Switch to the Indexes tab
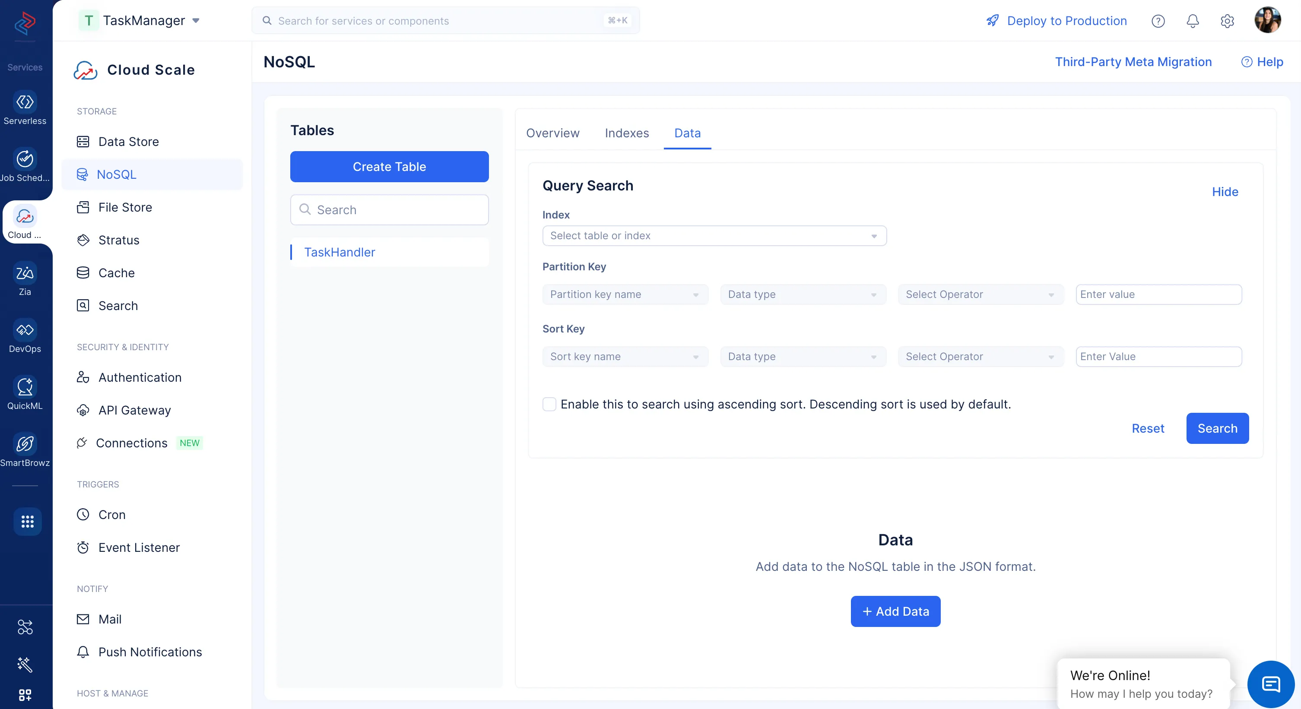 click(626, 133)
